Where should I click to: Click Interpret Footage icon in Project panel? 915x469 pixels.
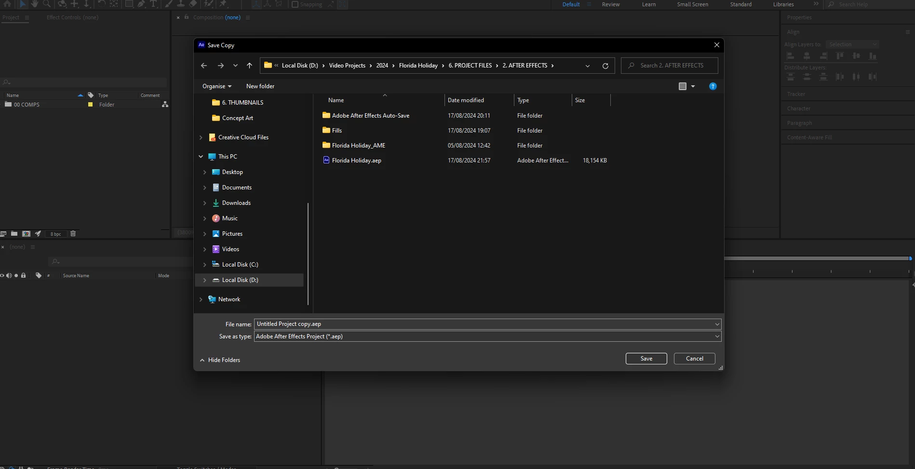3,234
